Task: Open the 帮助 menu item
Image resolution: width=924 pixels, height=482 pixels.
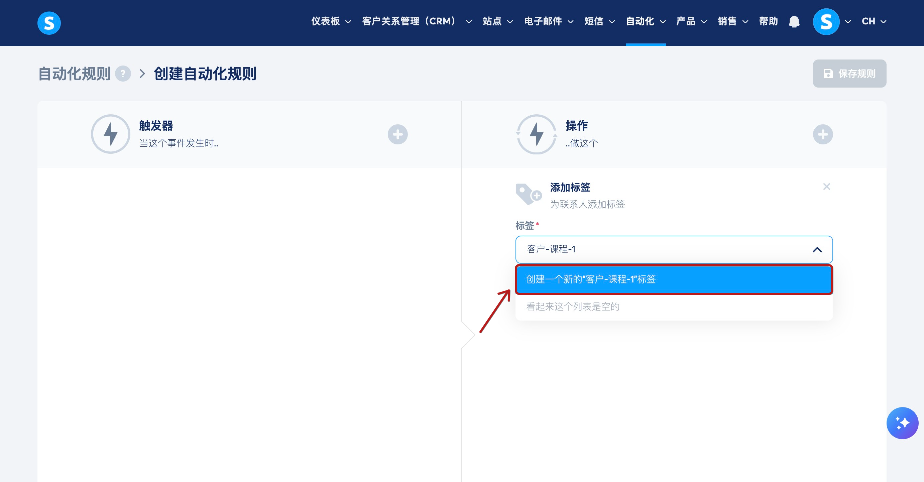Action: point(768,21)
